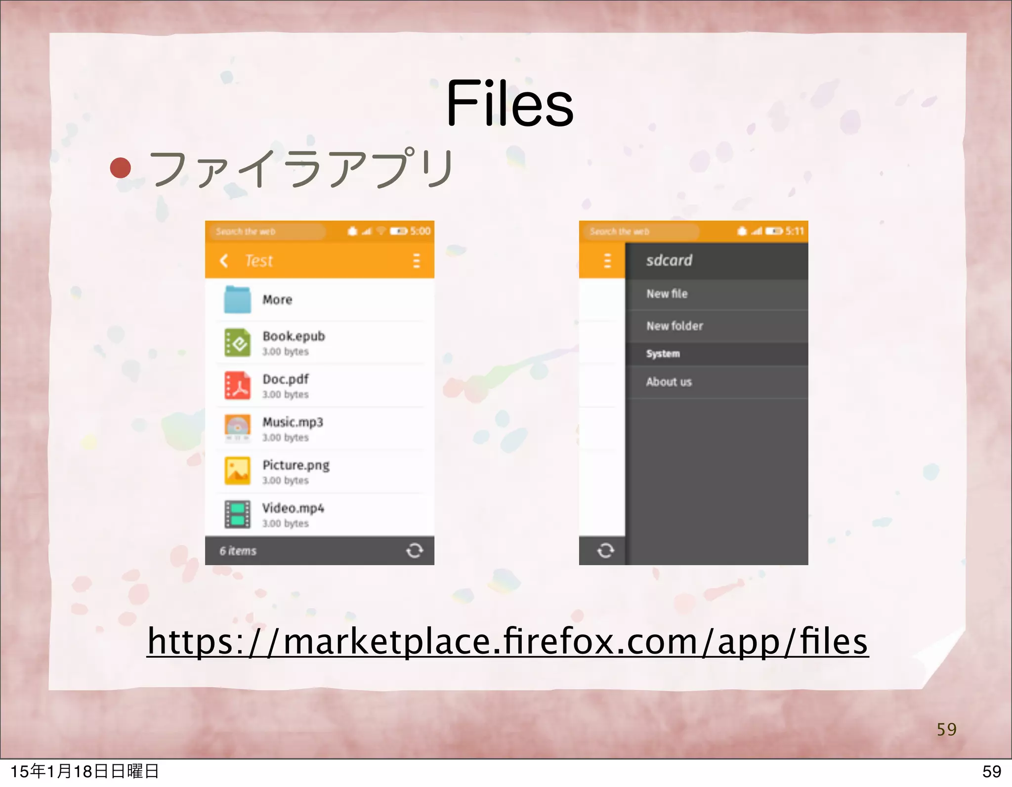Click the 'Picture.png' file name

[x=296, y=465]
